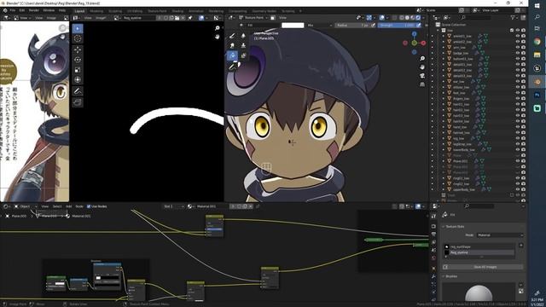Screen dimensions: 546x307
Task: Activate Scale tool in image editor toolbar
Action: [x=78, y=70]
